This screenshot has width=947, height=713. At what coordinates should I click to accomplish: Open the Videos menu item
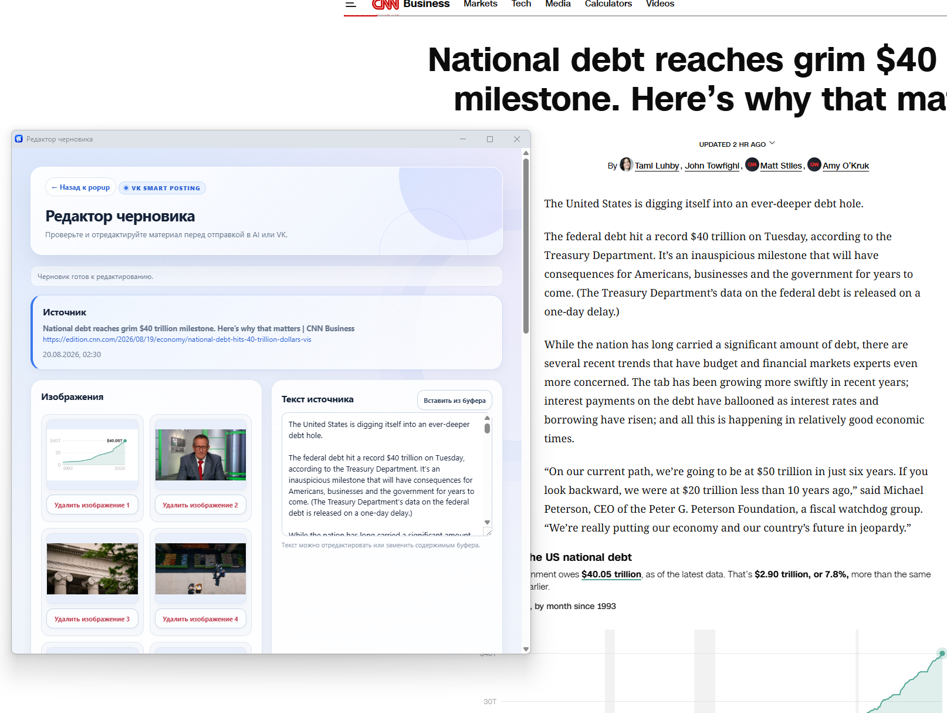tap(660, 4)
